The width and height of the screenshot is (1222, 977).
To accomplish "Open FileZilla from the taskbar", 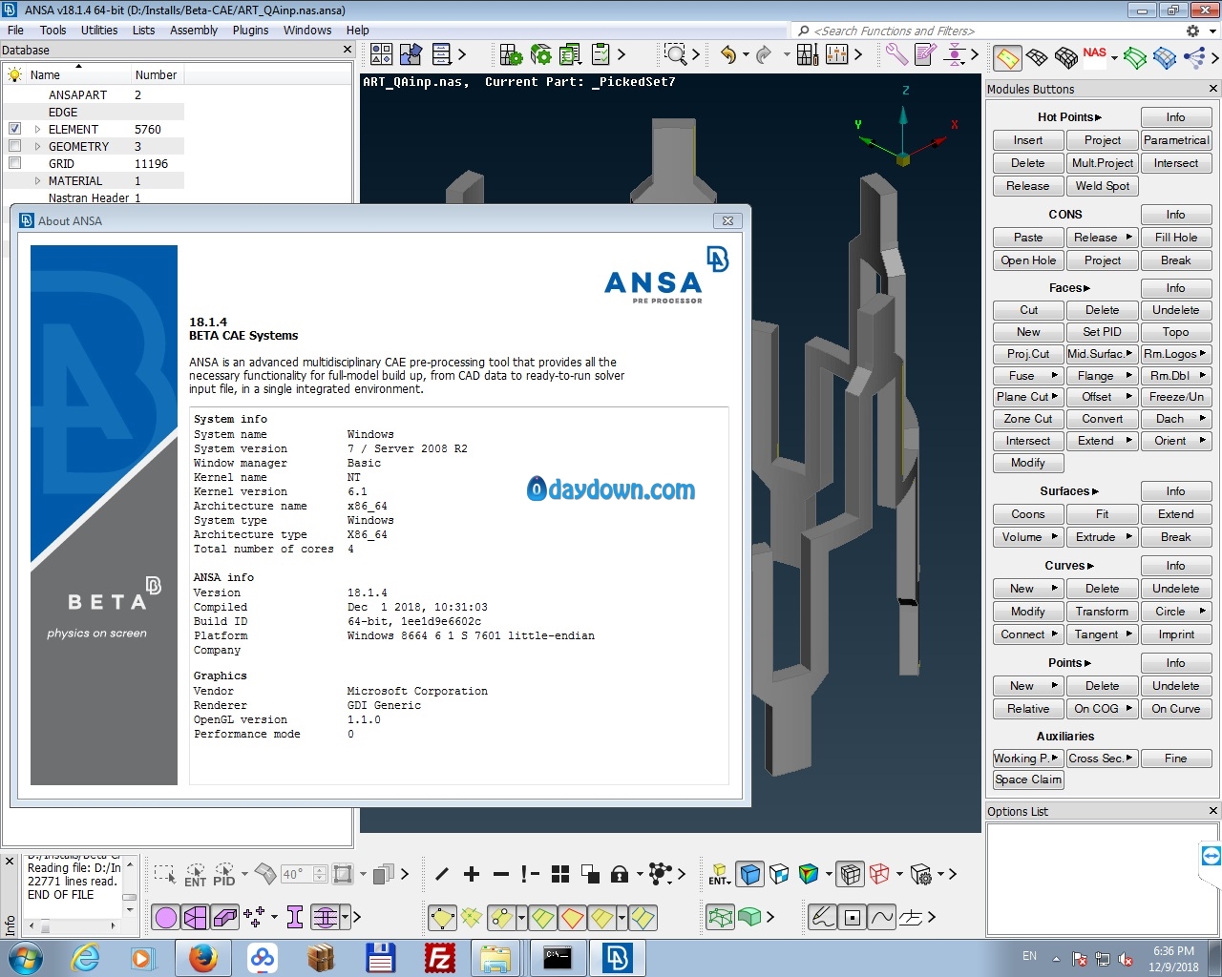I will point(440,958).
